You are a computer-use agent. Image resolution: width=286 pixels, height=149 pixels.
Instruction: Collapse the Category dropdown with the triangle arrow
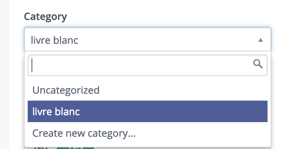click(x=261, y=40)
